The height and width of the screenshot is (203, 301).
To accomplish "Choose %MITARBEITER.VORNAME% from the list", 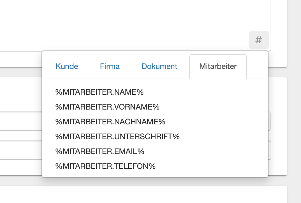I will [107, 107].
